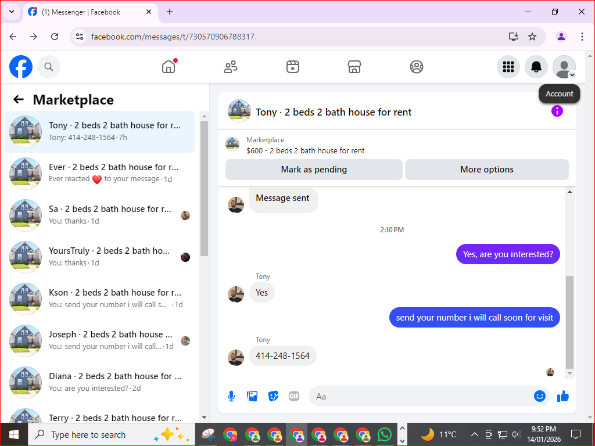595x446 pixels.
Task: Click More options button
Action: click(x=487, y=170)
